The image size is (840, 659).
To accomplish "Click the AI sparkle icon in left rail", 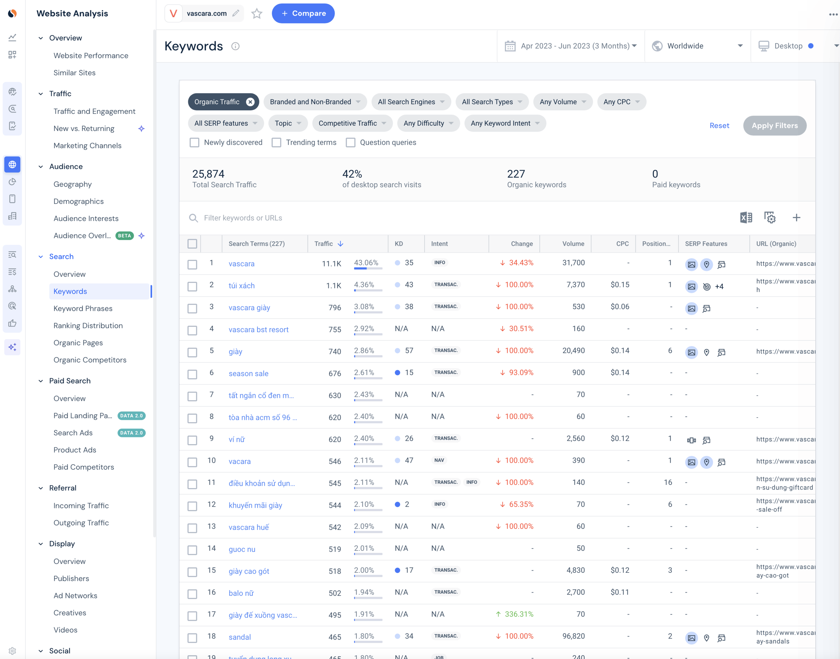I will click(x=12, y=347).
